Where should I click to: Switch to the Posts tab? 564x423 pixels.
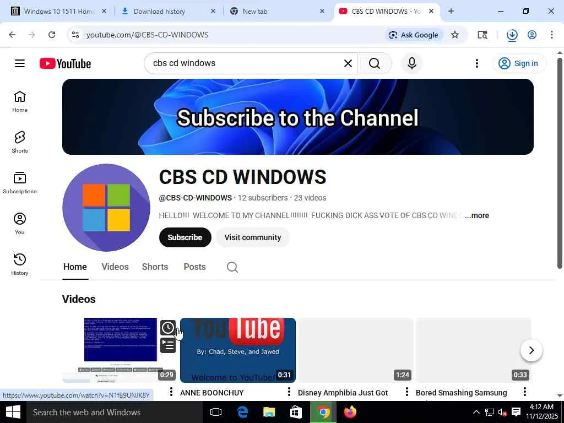pos(194,267)
